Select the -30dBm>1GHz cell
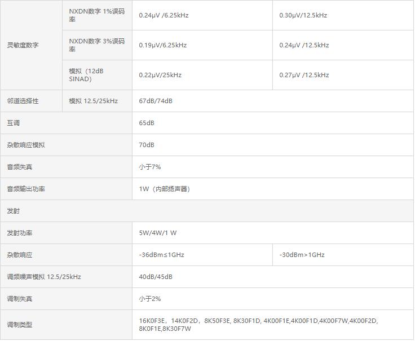This screenshot has height=341, width=415. (x=302, y=255)
